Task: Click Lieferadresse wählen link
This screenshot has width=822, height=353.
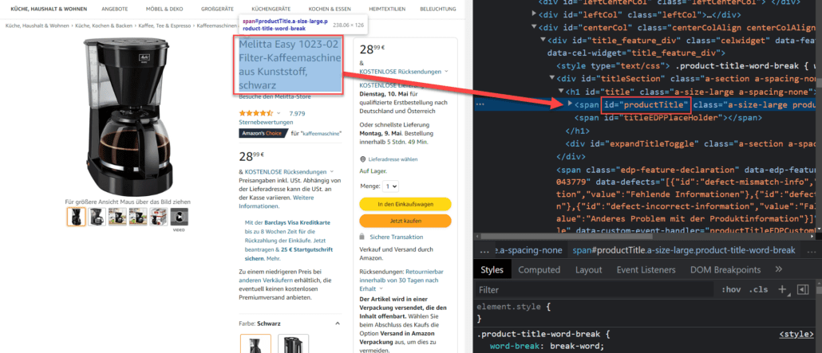Action: click(x=393, y=159)
